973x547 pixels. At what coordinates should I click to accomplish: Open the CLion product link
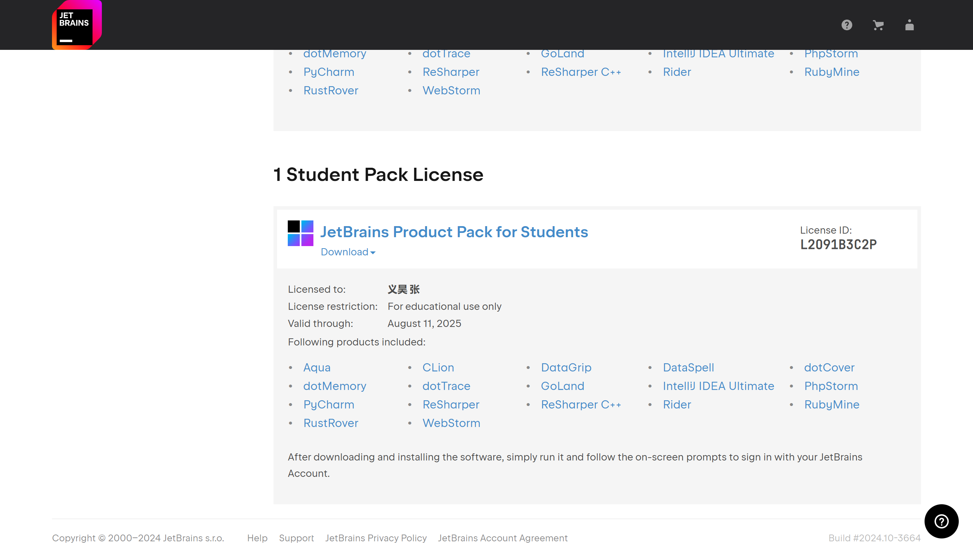pyautogui.click(x=438, y=367)
